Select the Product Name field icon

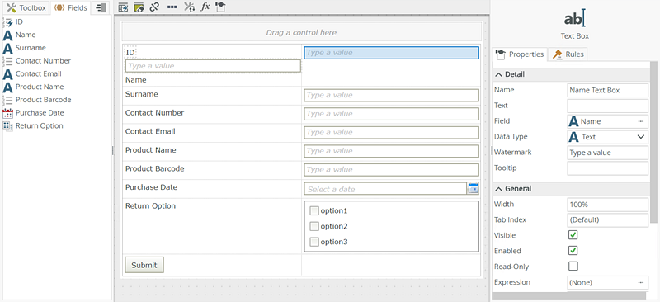pyautogui.click(x=7, y=87)
